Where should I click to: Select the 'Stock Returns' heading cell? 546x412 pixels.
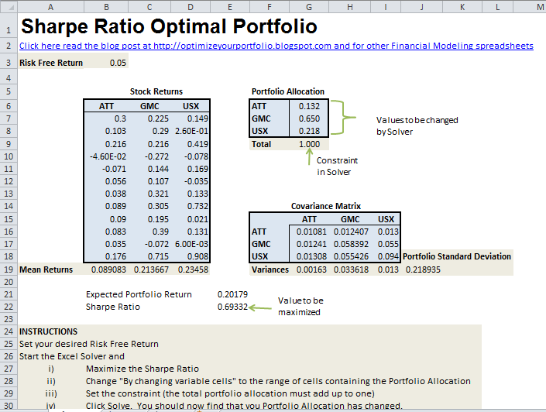156,91
